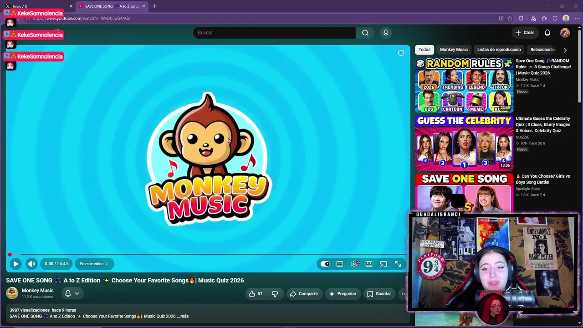Cast the video to a TV

tap(384, 264)
